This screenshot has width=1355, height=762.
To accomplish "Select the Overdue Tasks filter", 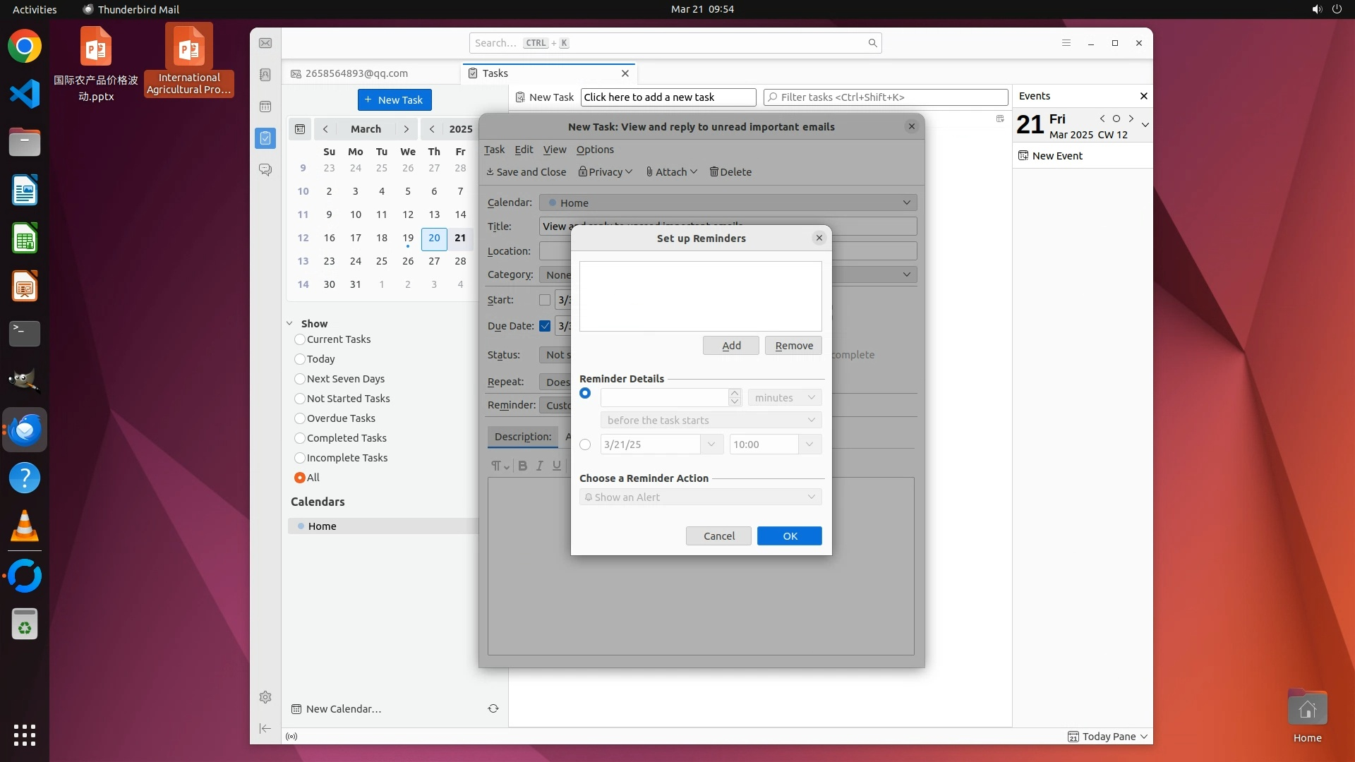I will tap(300, 418).
